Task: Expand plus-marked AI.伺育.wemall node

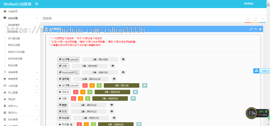Action: 68,85
